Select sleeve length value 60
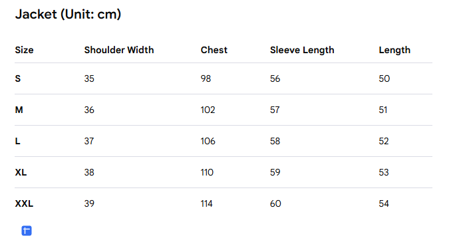The image size is (463, 248). click(x=275, y=203)
